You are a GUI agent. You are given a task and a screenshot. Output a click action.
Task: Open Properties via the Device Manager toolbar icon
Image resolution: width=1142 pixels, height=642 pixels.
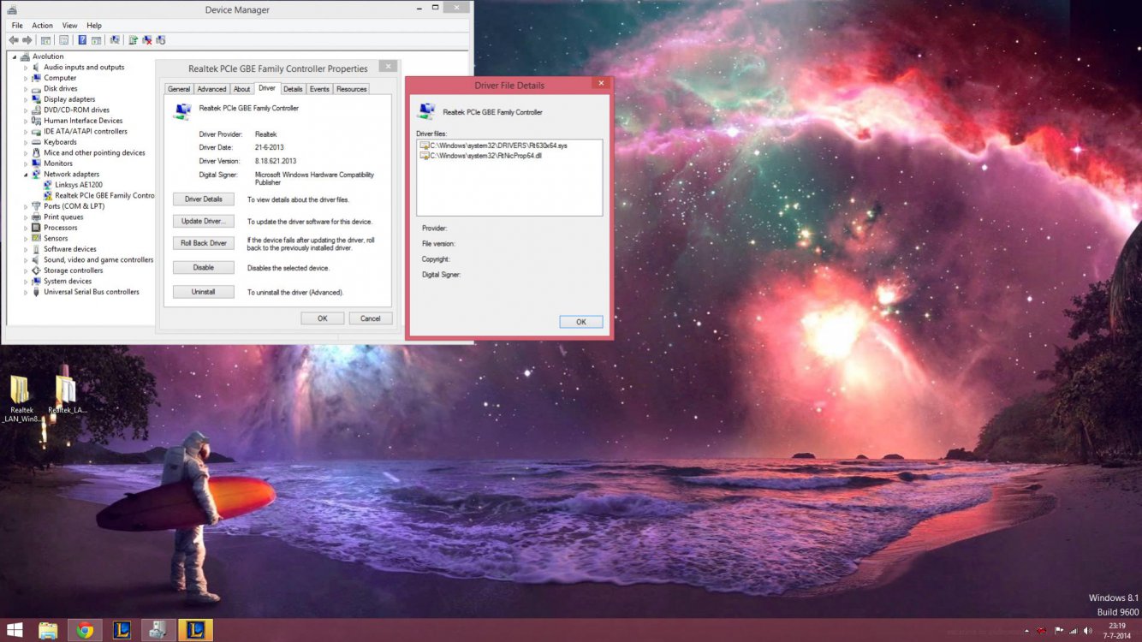[x=63, y=40]
